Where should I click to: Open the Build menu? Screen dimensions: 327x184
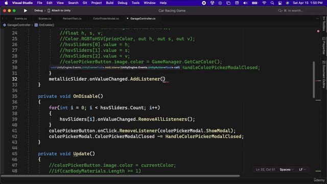click(110, 3)
